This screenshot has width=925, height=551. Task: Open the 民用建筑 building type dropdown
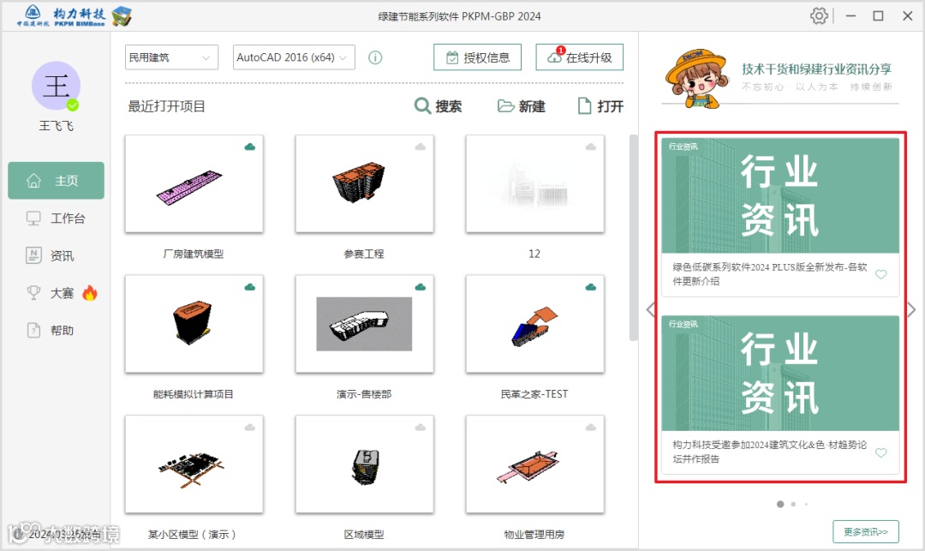tap(171, 57)
